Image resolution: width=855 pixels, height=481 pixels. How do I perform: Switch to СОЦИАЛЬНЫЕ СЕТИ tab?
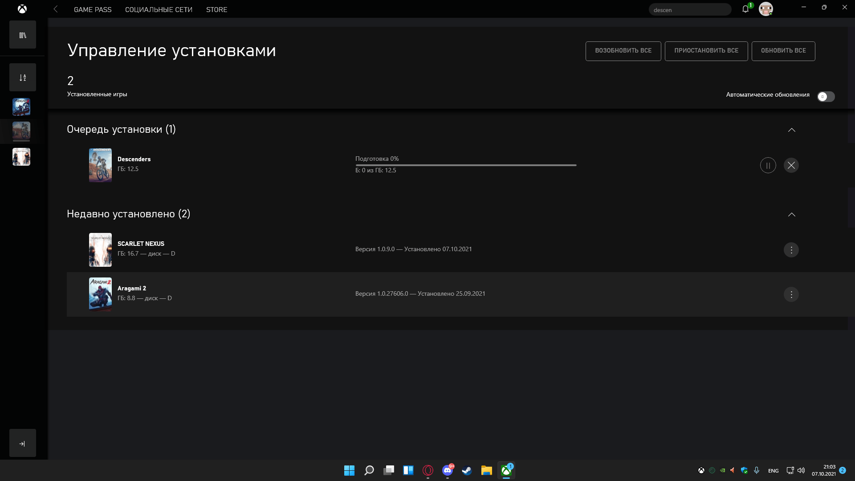pos(159,9)
